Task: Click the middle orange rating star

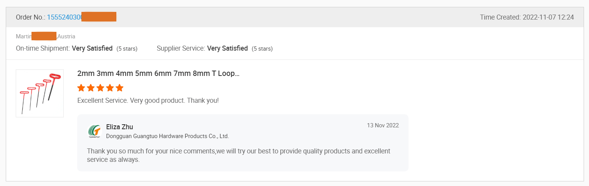Action: click(x=100, y=88)
